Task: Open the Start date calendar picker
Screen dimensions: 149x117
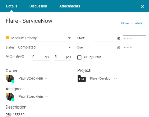Action: [119, 38]
